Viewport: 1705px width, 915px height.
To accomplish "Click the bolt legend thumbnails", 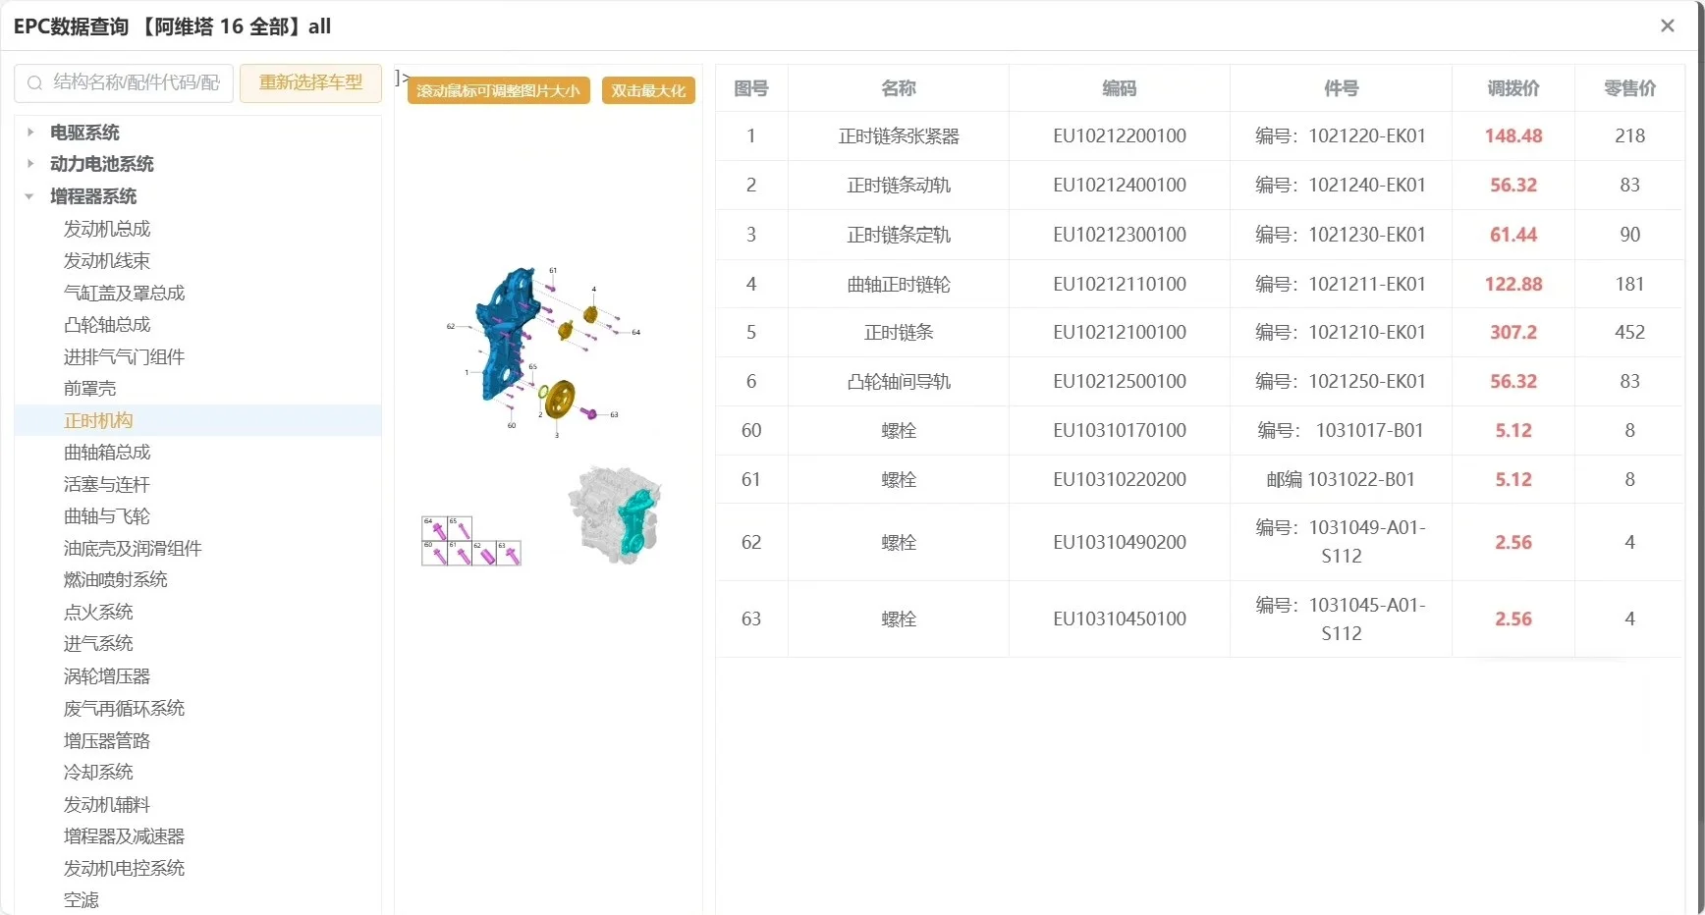I will 471,541.
